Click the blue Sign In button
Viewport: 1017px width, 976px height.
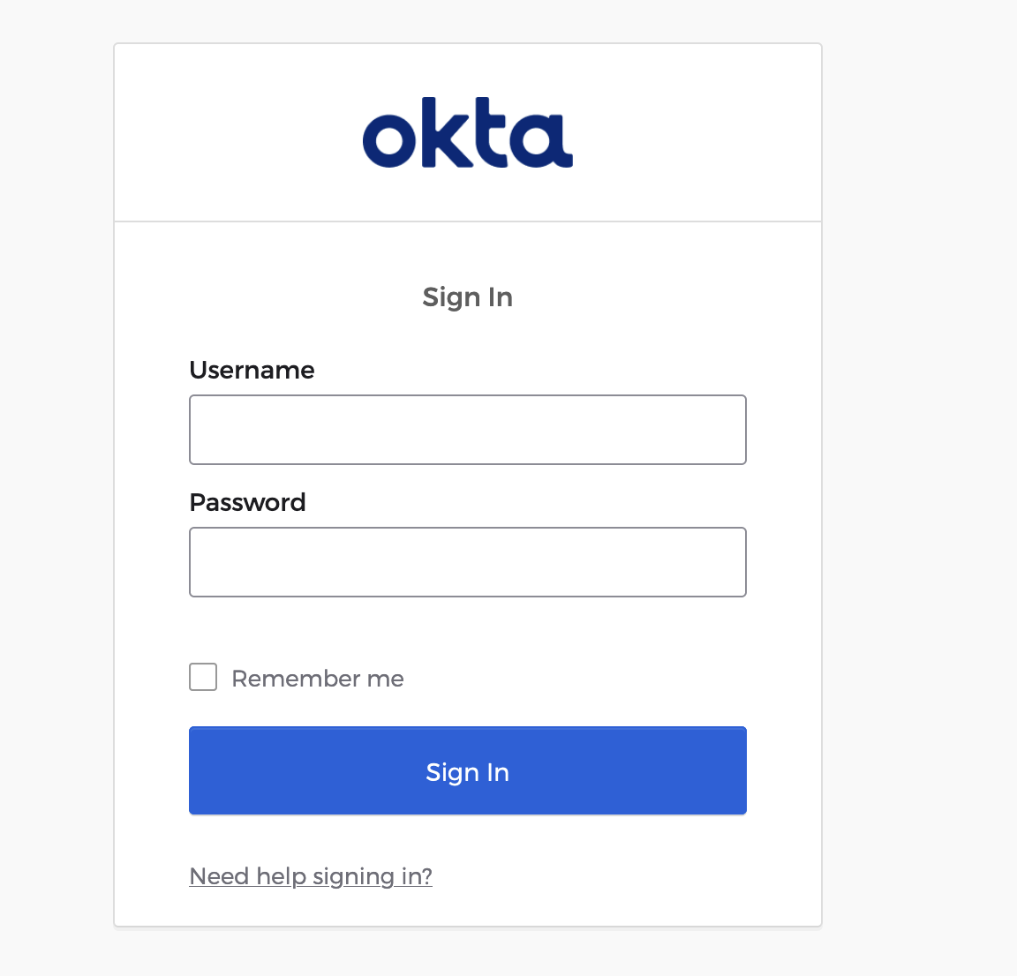point(468,770)
